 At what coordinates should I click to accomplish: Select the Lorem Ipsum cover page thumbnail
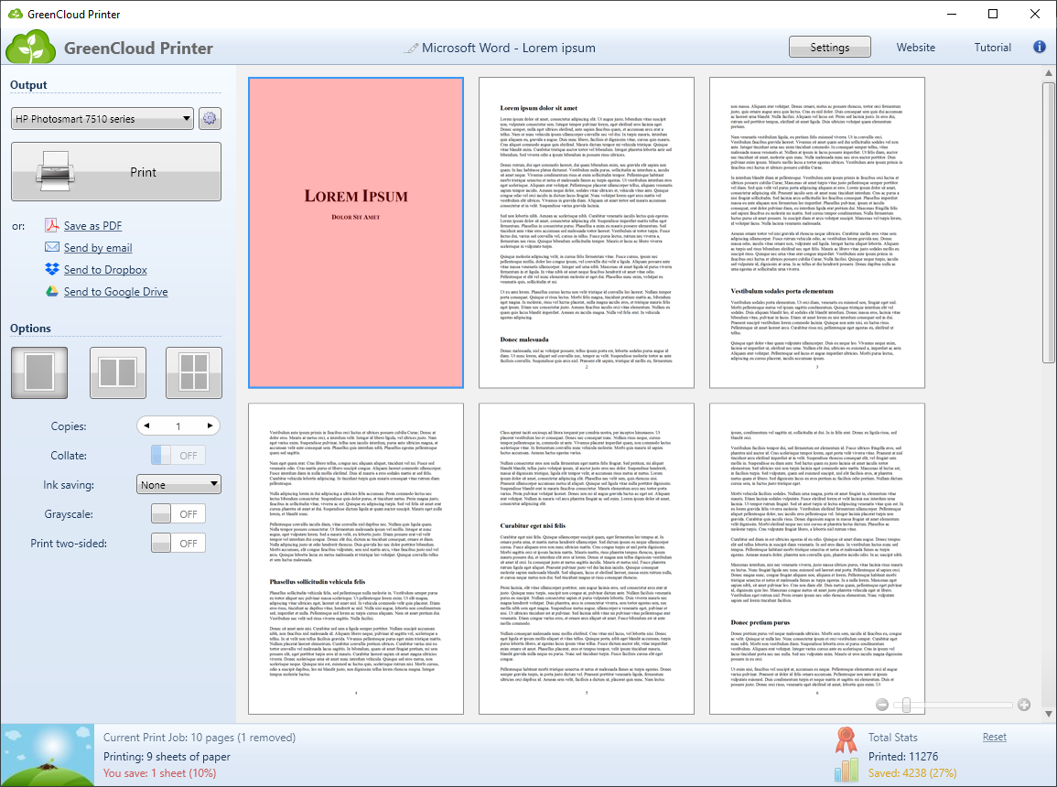[356, 232]
